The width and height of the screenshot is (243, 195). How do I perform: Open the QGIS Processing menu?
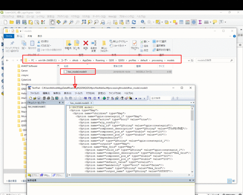pos(126,16)
